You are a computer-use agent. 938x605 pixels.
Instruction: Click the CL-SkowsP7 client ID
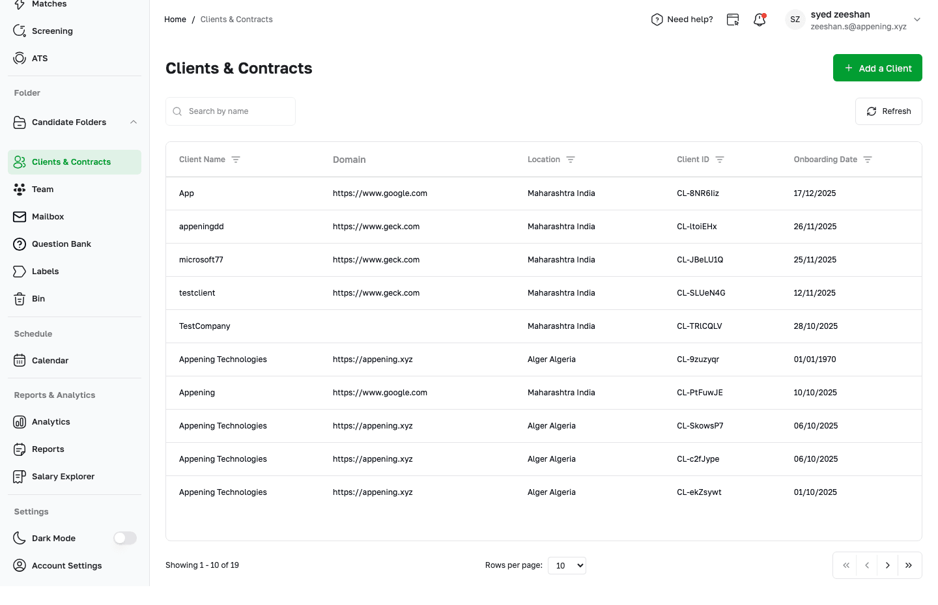click(700, 426)
